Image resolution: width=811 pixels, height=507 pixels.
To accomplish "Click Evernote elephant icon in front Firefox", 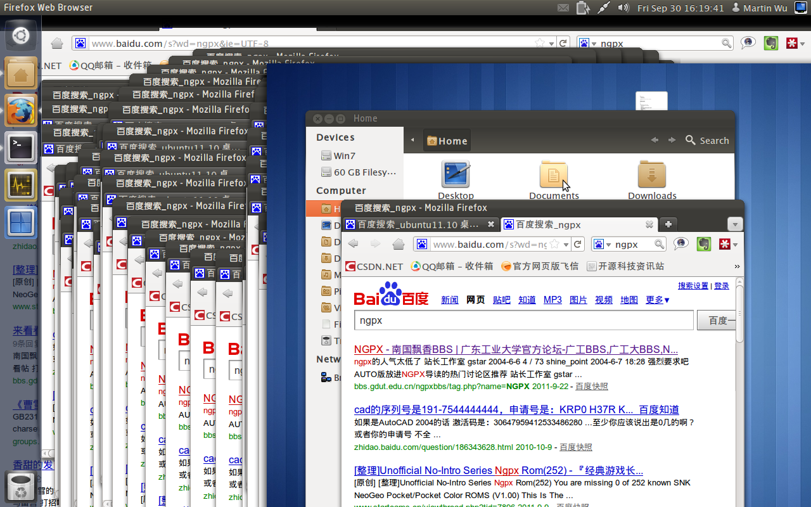I will [703, 244].
